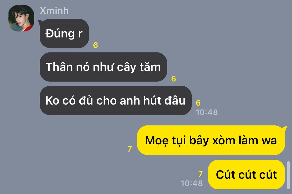Select the 'Ko có đủ cho anh hút đâu' bubble
The width and height of the screenshot is (292, 194).
116,101
